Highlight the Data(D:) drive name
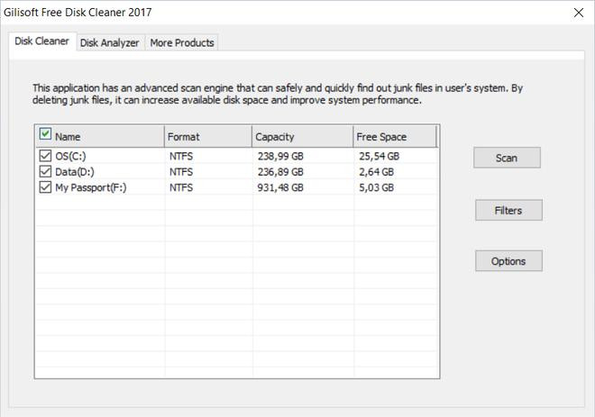Screen dimensions: 595x417 coord(75,172)
